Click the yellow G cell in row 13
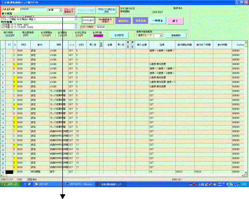249x199 pixels. point(15,105)
